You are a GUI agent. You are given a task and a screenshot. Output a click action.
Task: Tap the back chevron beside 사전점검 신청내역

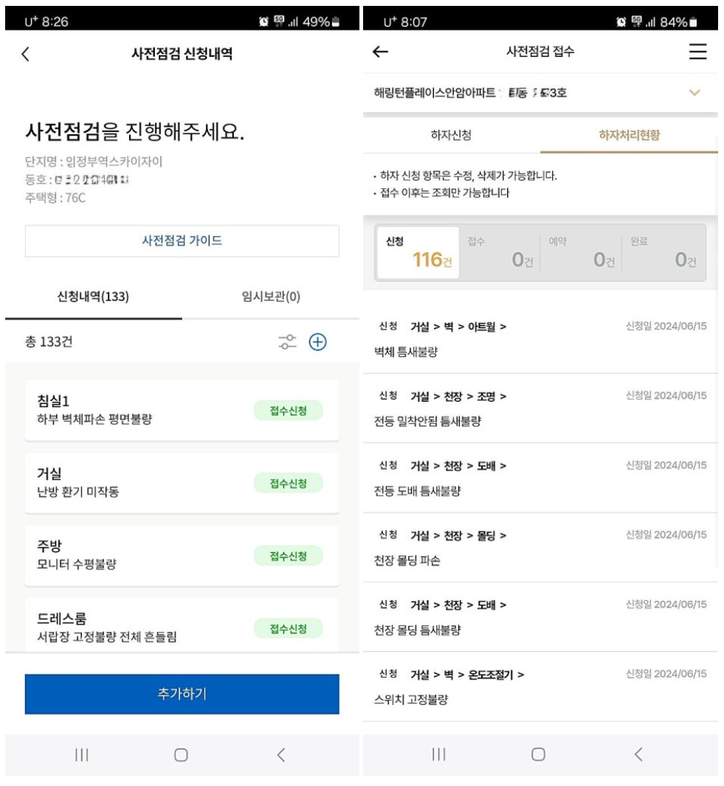coord(27,53)
